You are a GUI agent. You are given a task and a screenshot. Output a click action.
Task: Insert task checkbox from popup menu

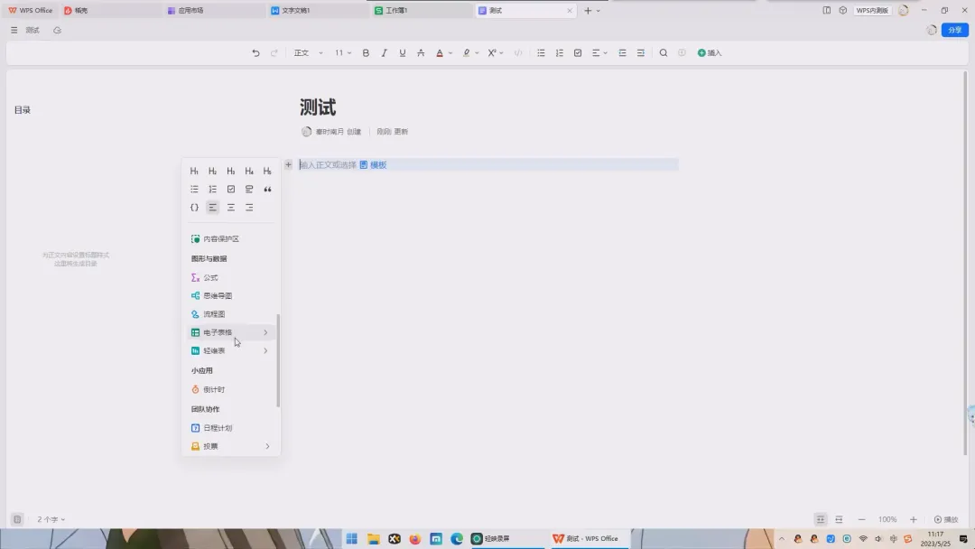231,189
